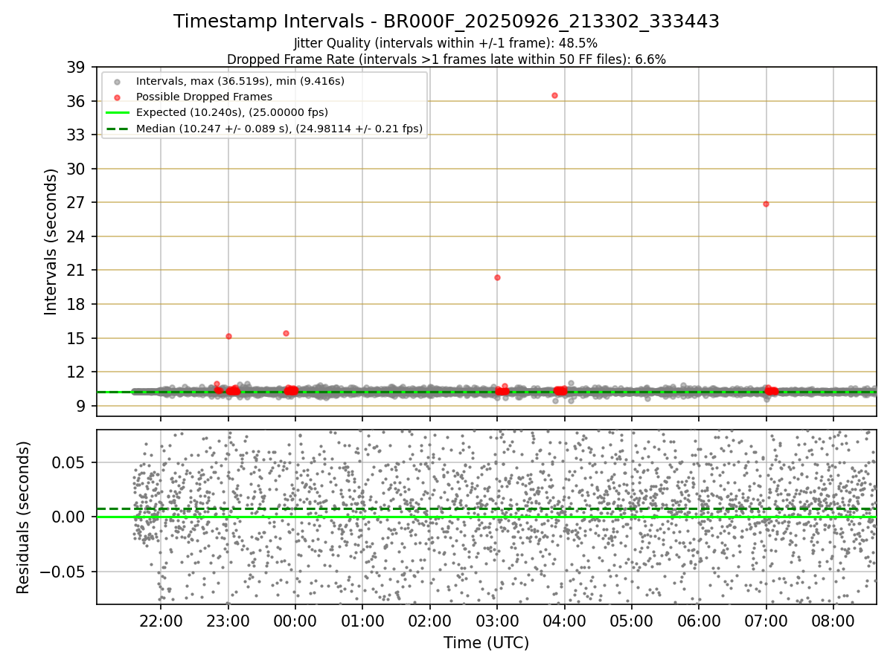Click the y-axis tick label '24'

tap(75, 236)
